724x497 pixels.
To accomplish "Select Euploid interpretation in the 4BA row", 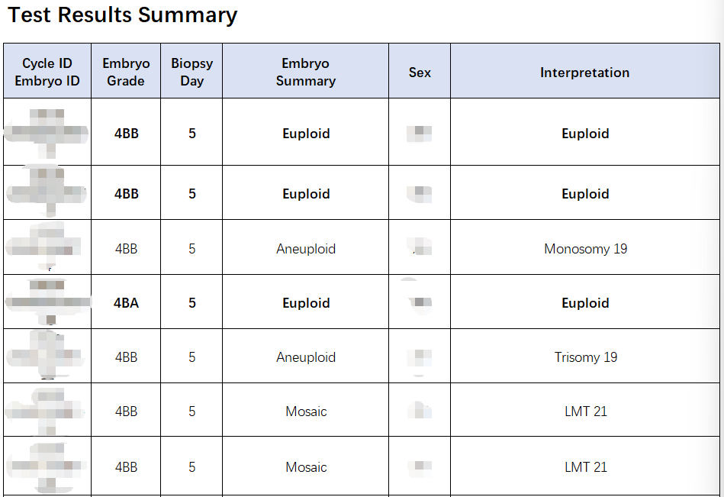I will (585, 303).
